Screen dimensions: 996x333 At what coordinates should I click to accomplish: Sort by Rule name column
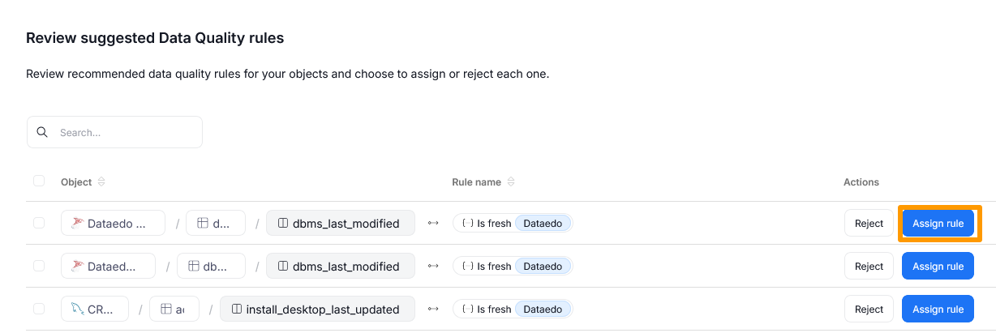click(511, 182)
